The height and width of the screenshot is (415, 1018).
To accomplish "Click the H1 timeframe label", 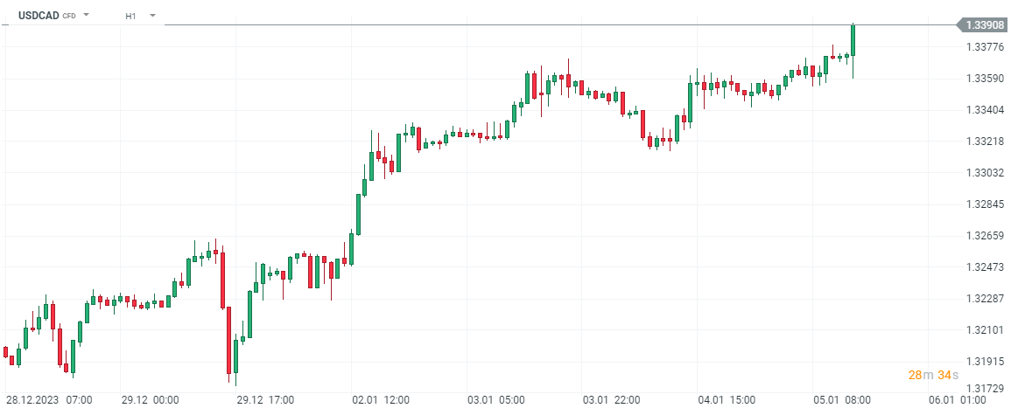I will (x=130, y=16).
